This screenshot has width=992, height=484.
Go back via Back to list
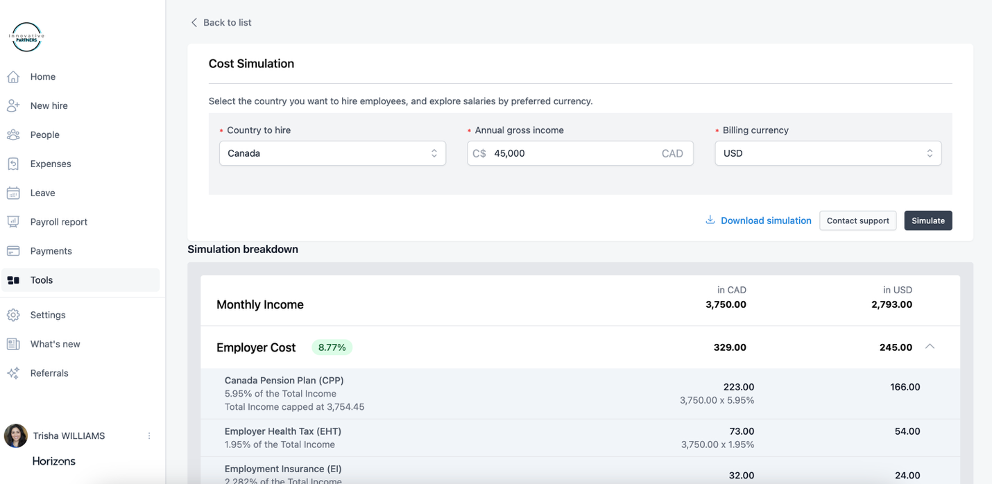pos(221,23)
